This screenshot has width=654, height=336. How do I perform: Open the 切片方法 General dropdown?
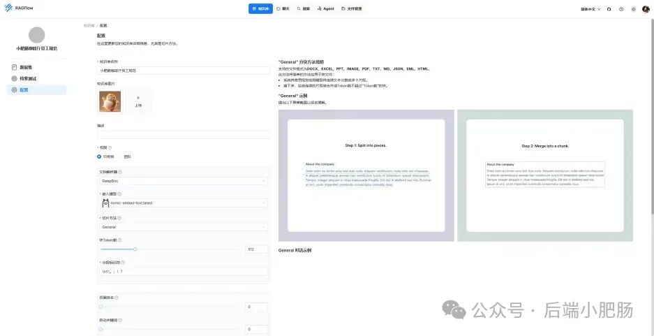click(x=184, y=227)
